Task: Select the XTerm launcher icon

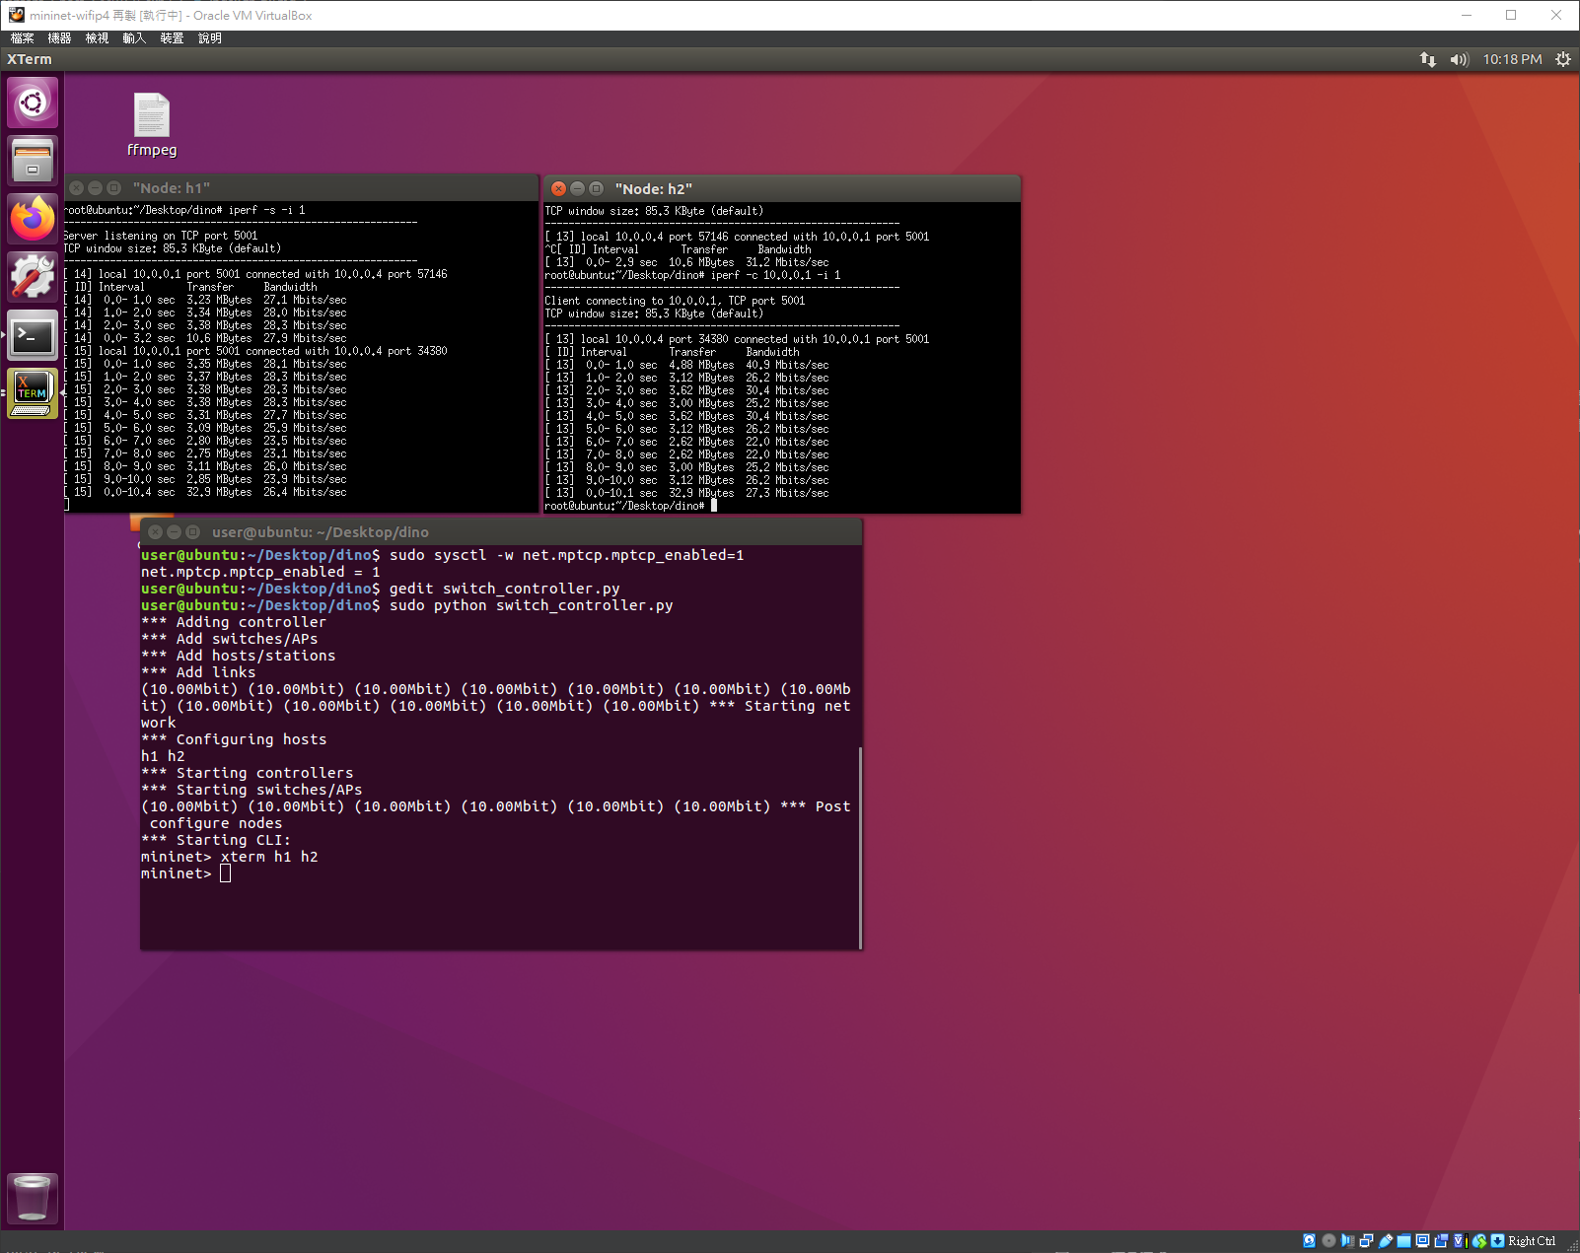Action: (x=33, y=393)
